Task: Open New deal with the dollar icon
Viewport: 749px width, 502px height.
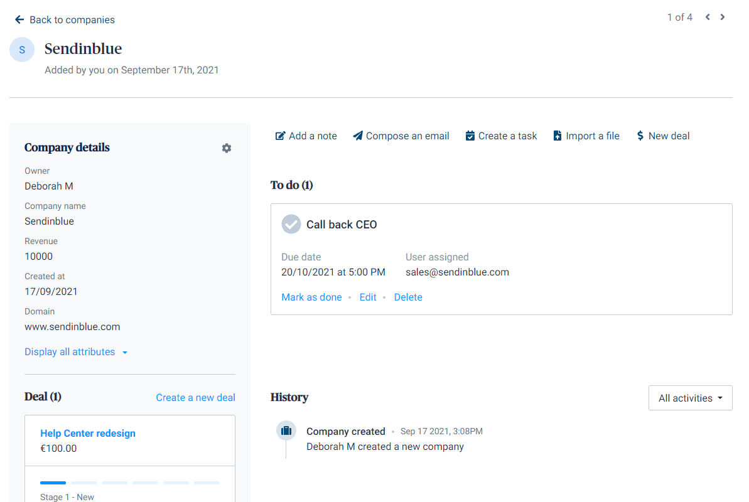Action: point(640,136)
